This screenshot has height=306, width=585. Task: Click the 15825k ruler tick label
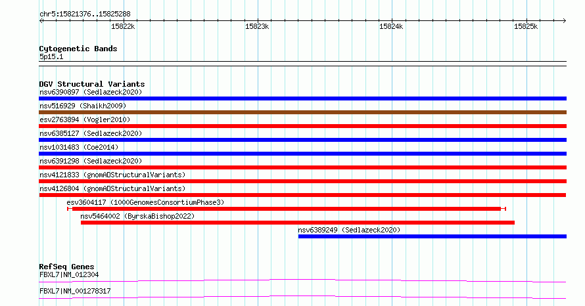pos(526,26)
